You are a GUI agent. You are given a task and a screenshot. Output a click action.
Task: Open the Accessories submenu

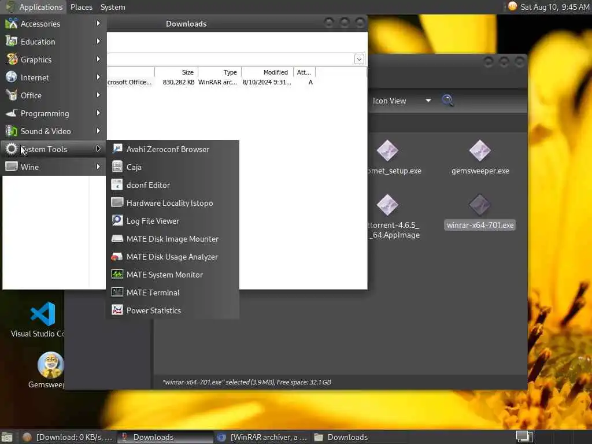click(x=53, y=23)
